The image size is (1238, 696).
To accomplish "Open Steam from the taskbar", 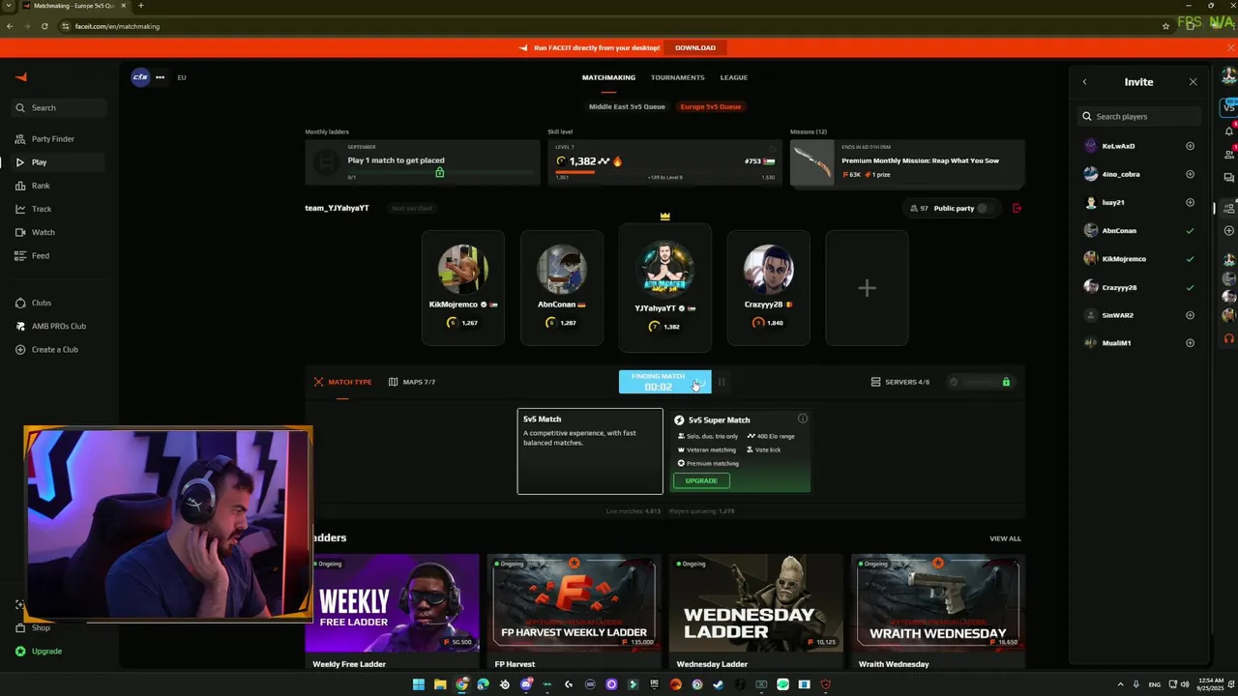I will 718,684.
